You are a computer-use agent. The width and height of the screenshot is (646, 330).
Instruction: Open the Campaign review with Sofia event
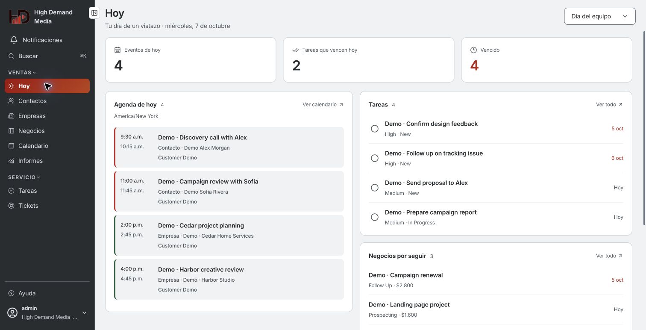(x=229, y=191)
